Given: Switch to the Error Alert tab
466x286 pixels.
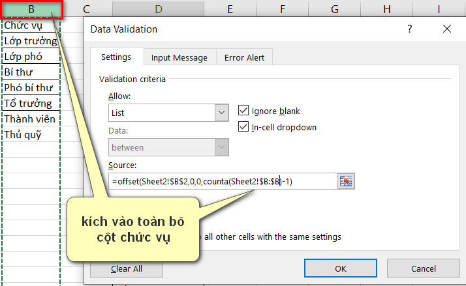Looking at the screenshot, I should (x=244, y=57).
